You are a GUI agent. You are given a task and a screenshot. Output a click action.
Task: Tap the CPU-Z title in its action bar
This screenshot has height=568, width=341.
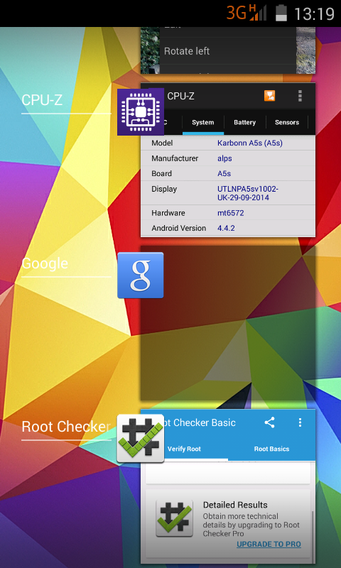tap(181, 96)
